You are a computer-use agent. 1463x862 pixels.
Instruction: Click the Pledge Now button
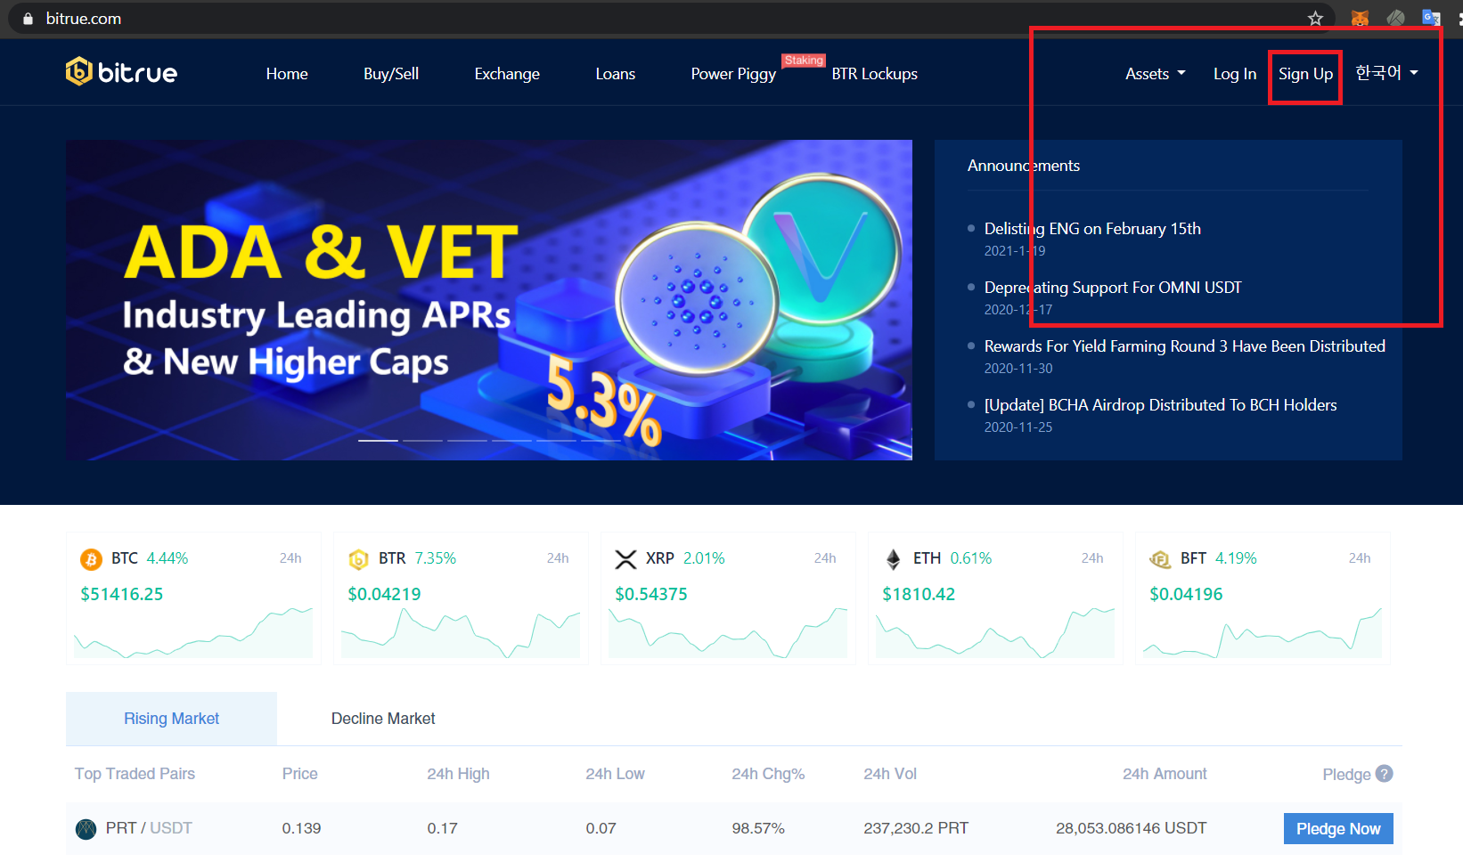1338,829
